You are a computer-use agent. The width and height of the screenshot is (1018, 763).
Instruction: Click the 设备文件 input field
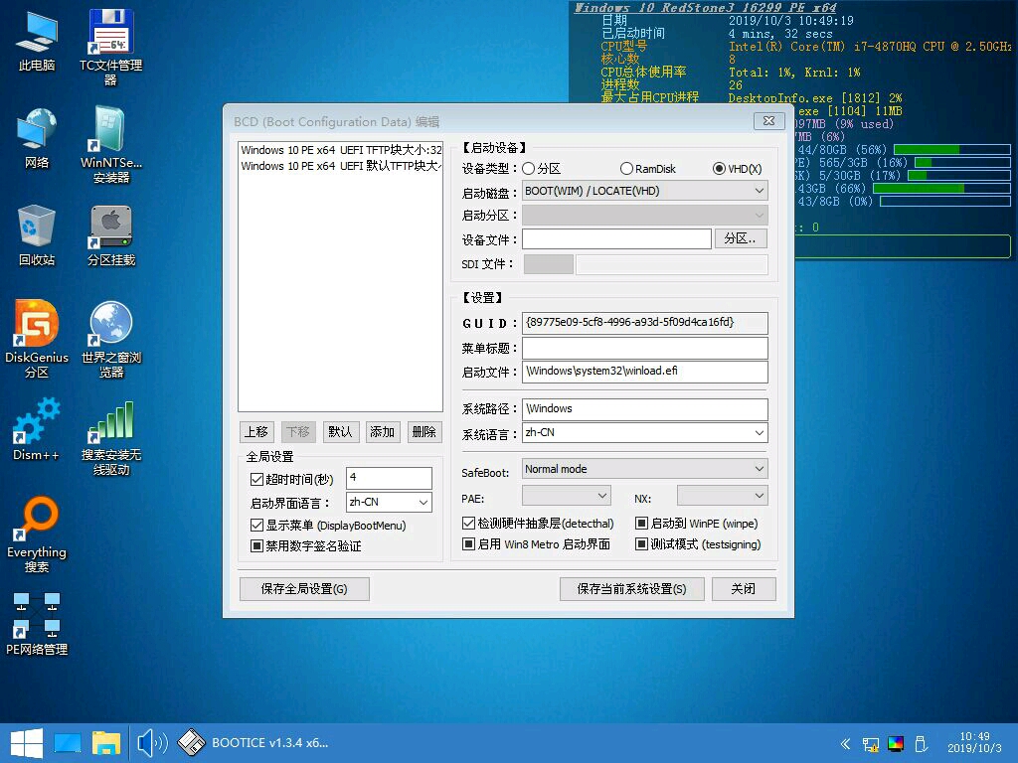616,238
